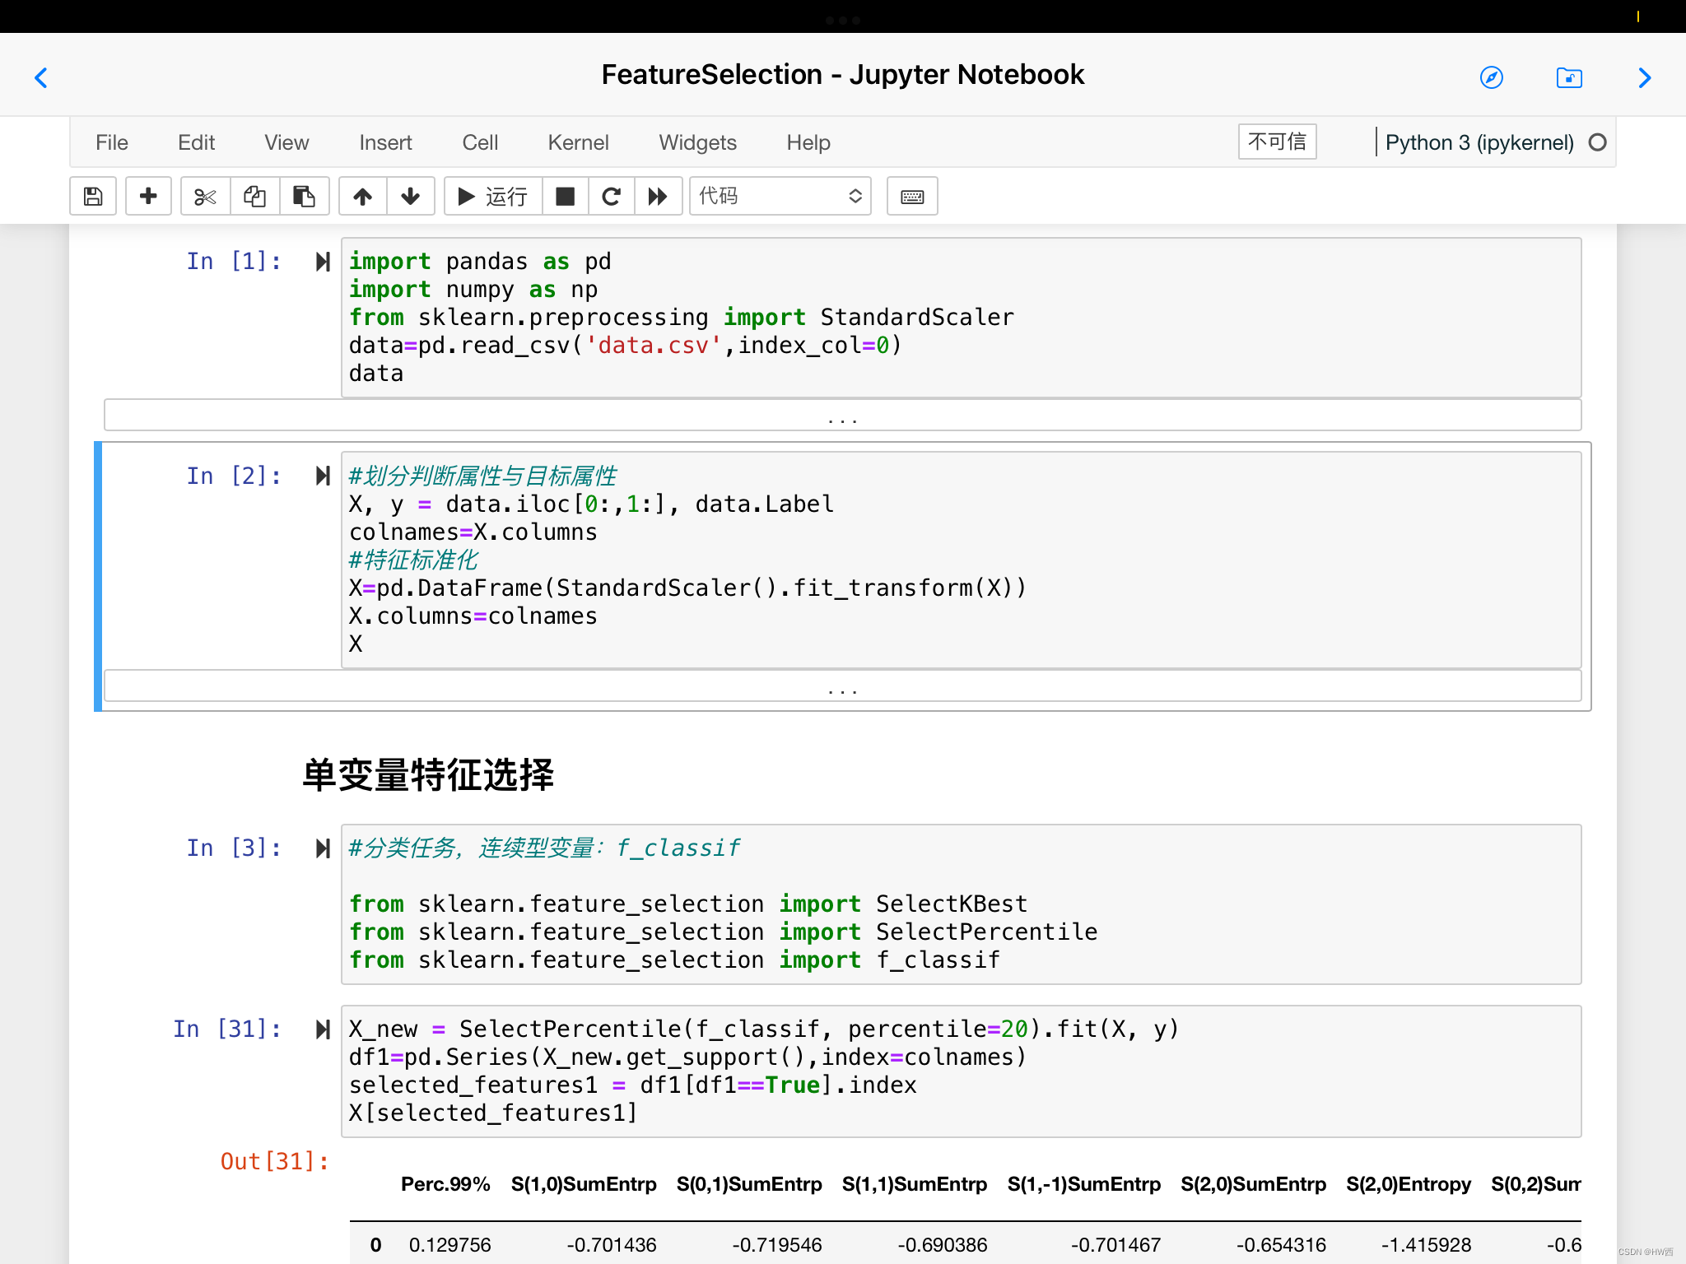Viewport: 1686px width, 1264px height.
Task: Run cell In [3] step icon
Action: point(323,848)
